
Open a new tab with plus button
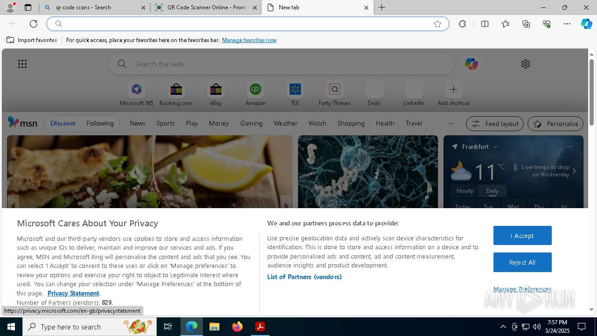tap(382, 7)
